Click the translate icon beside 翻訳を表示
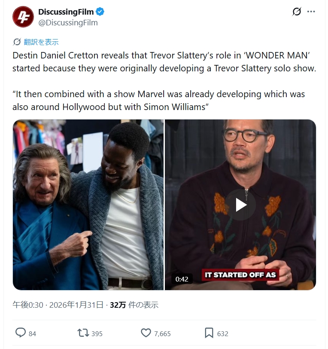The image size is (328, 349). click(17, 42)
